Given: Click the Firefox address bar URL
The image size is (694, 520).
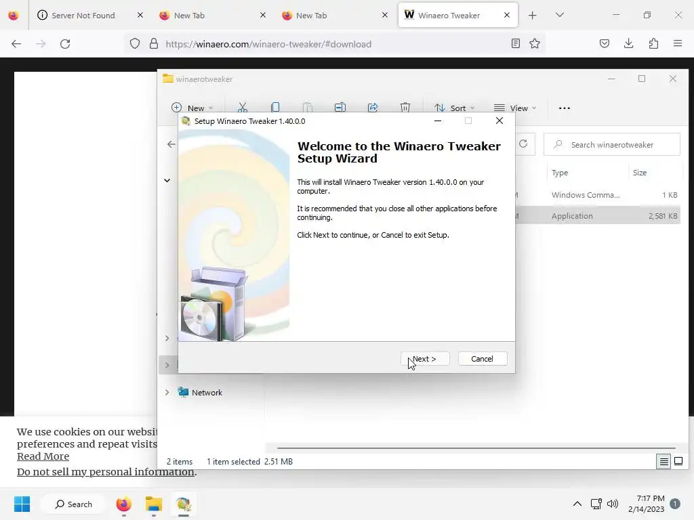Looking at the screenshot, I should click(268, 44).
